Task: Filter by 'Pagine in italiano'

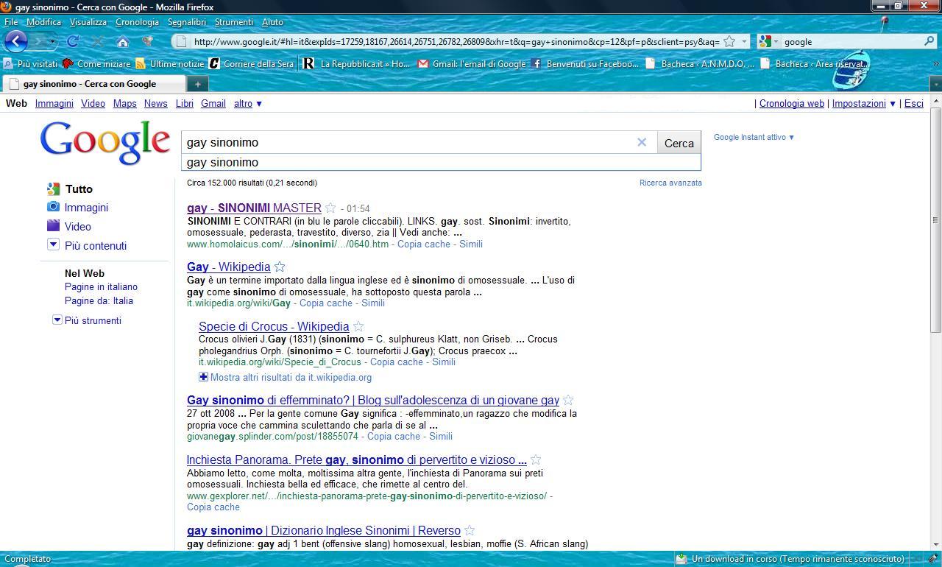Action: [101, 287]
